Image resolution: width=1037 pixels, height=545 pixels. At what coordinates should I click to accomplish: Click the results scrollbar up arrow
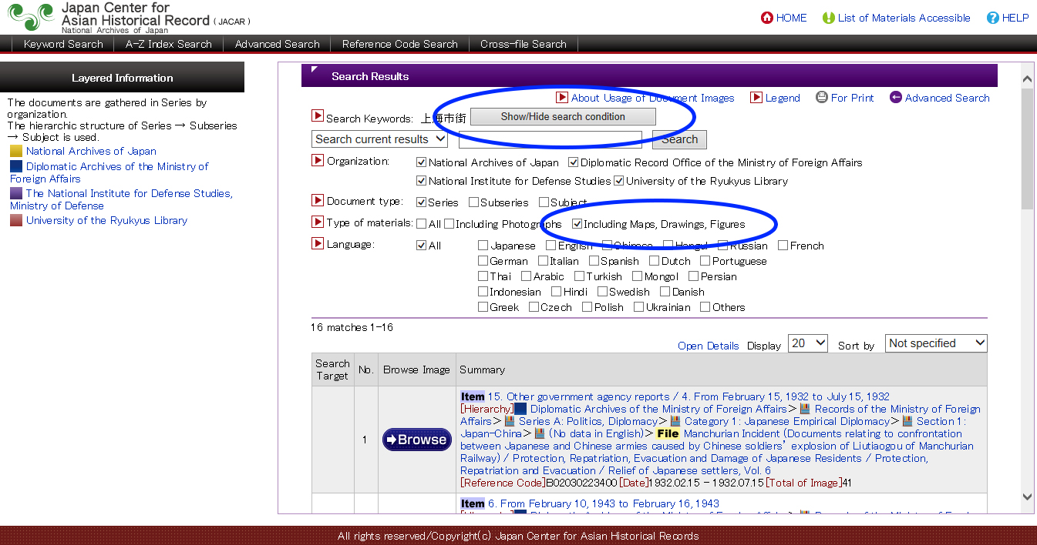pyautogui.click(x=1027, y=79)
